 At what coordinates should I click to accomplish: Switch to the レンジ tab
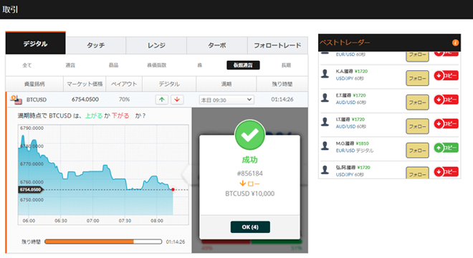coord(156,45)
